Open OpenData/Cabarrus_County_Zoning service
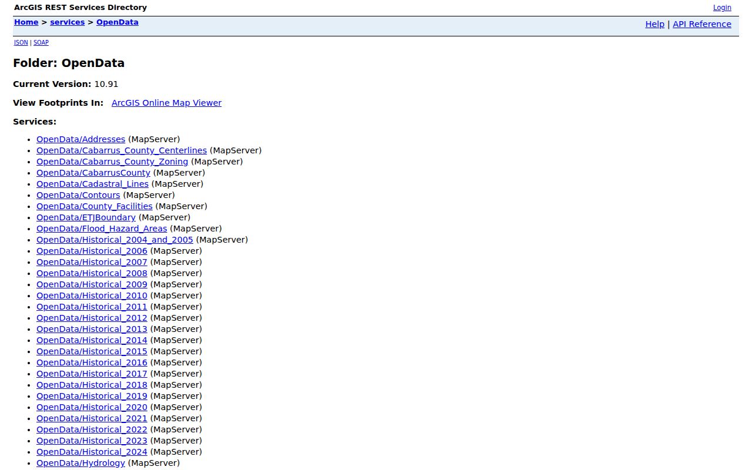 [112, 162]
